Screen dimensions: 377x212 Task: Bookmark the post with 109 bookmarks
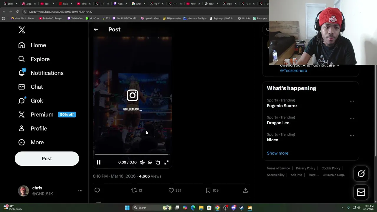(x=212, y=191)
